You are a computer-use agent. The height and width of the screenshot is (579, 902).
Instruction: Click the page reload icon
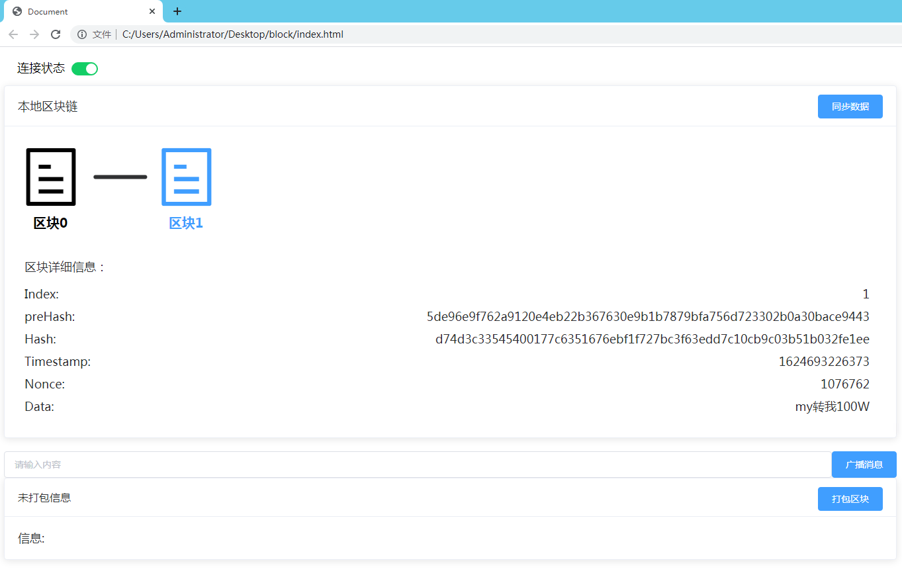tap(56, 34)
